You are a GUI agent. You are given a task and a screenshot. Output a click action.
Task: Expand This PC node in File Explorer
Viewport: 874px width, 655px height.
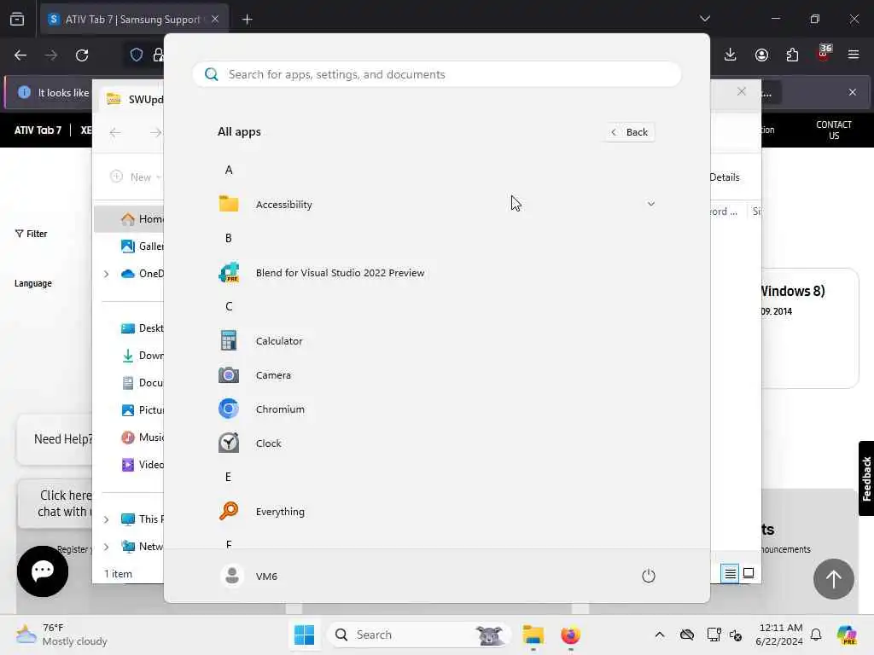coord(107,519)
